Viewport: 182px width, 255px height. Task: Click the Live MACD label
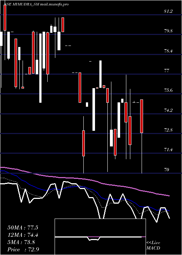[153, 246]
